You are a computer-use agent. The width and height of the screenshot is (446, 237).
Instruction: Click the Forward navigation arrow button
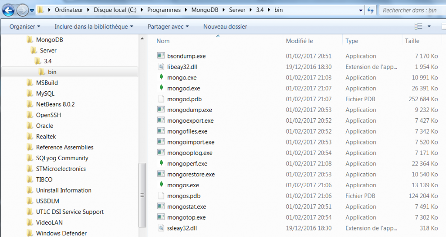click(x=23, y=10)
